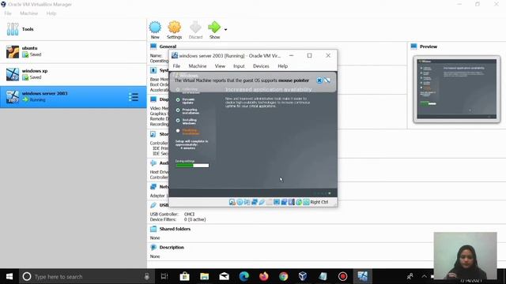The image size is (506, 284).
Task: Open Microsoft Edge from the taskbar
Action: (x=244, y=276)
